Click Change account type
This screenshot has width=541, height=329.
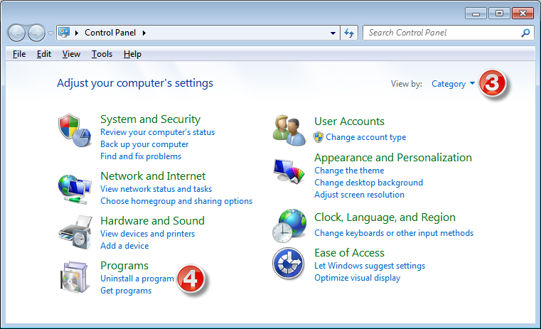point(365,137)
